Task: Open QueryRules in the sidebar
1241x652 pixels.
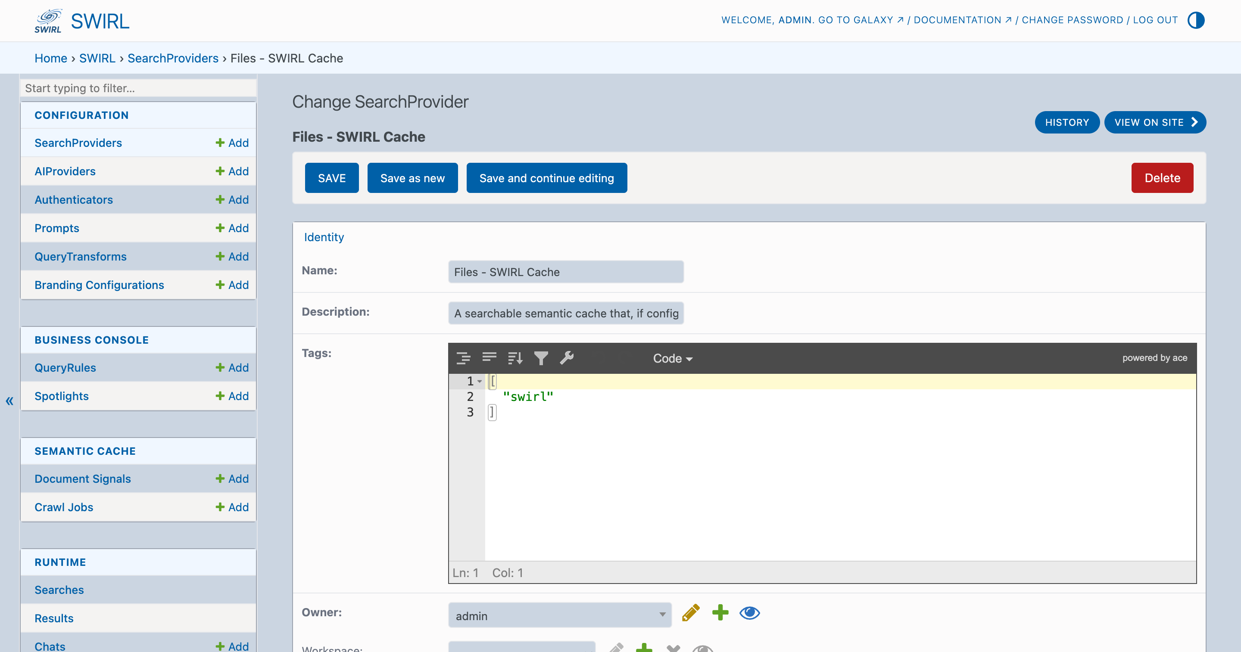Action: tap(65, 368)
